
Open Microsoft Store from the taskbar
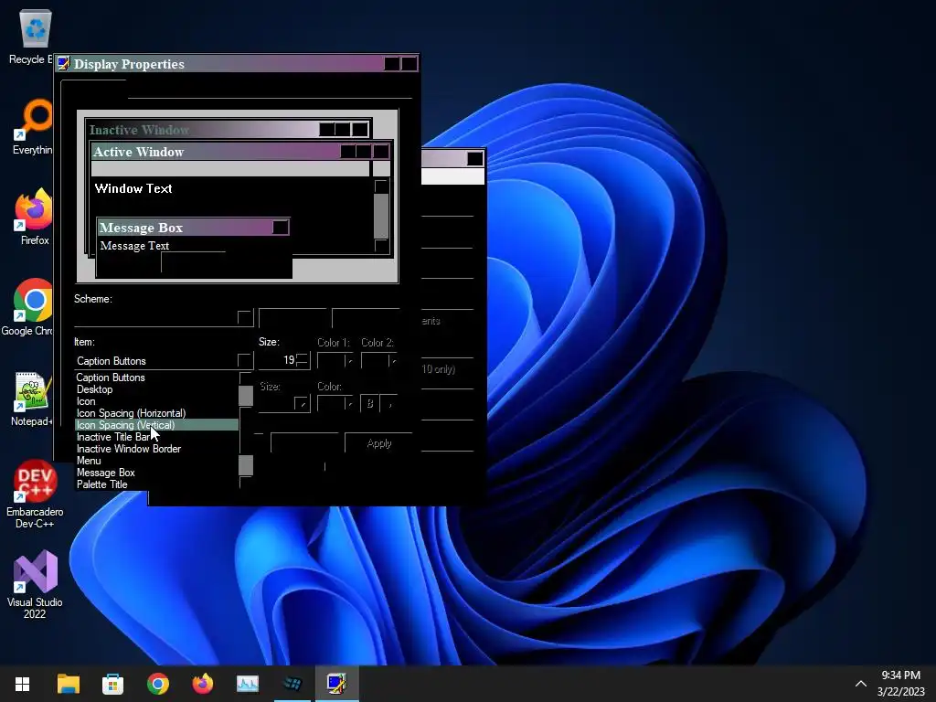(112, 684)
